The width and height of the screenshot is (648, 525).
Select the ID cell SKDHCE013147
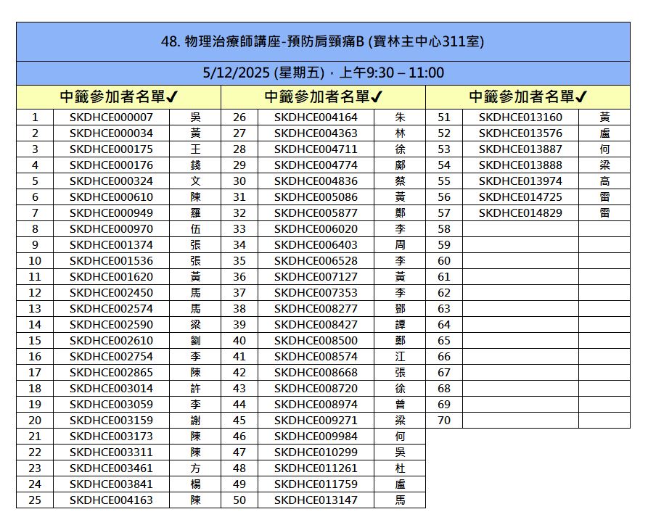point(316,500)
